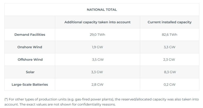The image size is (203, 108).
Task: Click the Solar row label
Action: coord(30,72)
